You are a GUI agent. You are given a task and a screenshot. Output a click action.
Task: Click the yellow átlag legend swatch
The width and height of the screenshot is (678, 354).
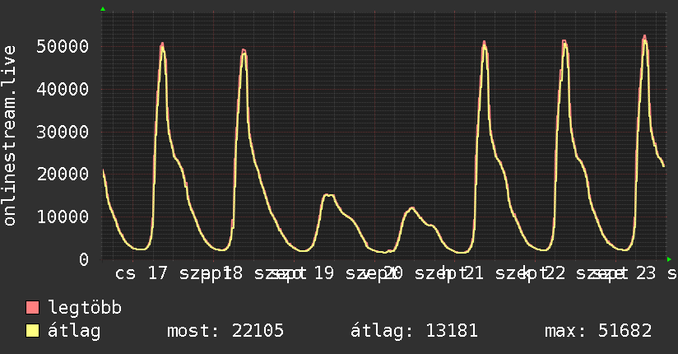click(x=32, y=331)
